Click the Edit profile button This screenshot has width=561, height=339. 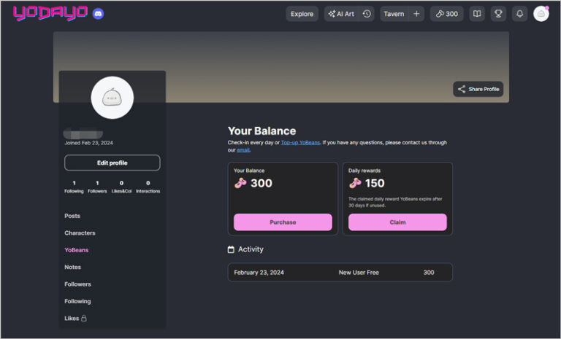point(112,163)
